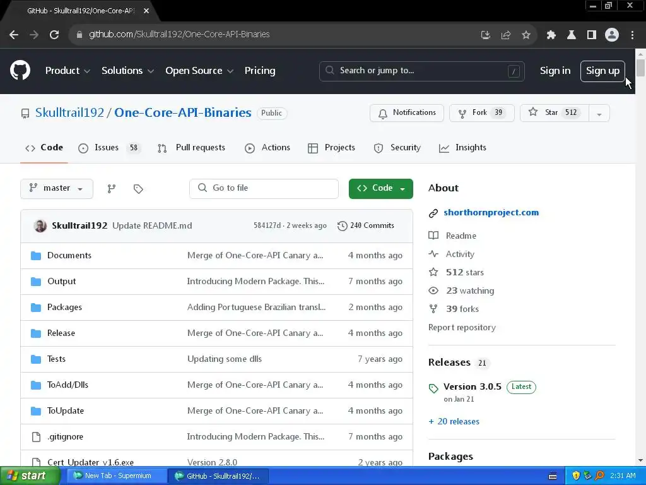
Task: Switch to the Projects tab
Action: tap(331, 148)
